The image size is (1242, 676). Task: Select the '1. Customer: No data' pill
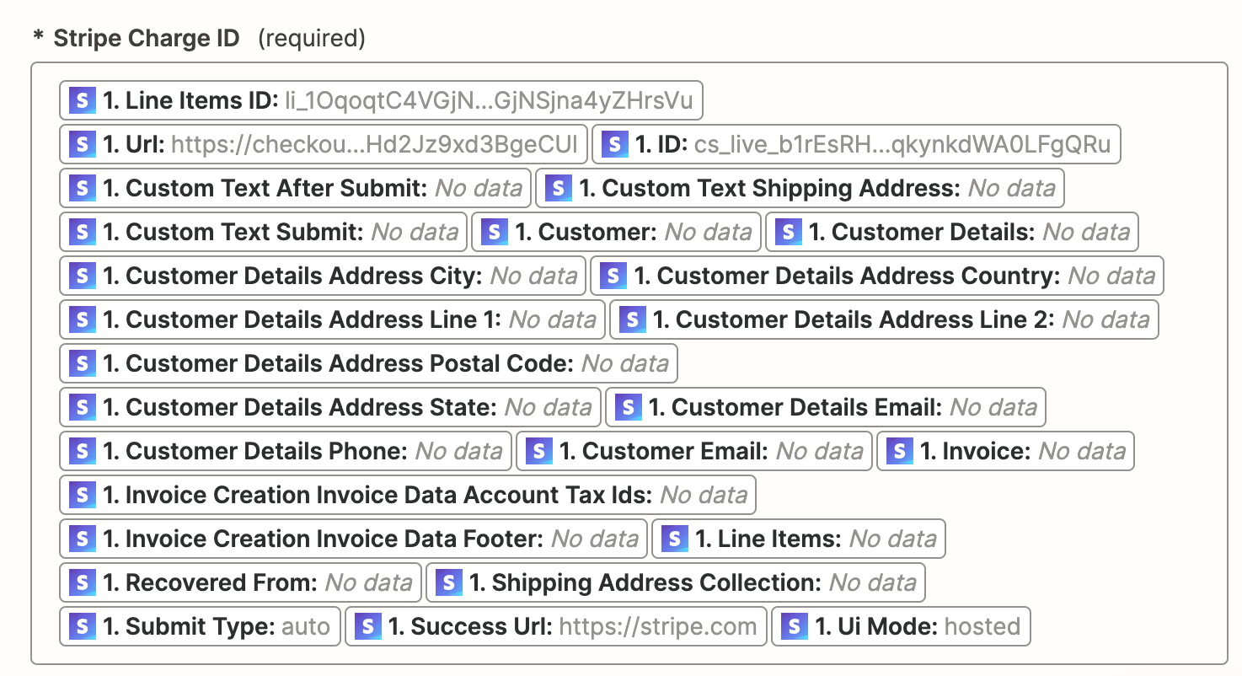[617, 233]
